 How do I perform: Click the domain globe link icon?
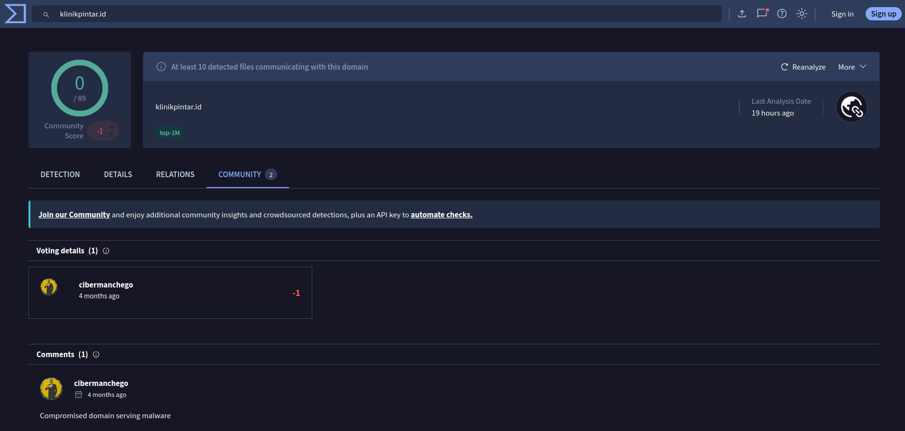click(x=851, y=107)
